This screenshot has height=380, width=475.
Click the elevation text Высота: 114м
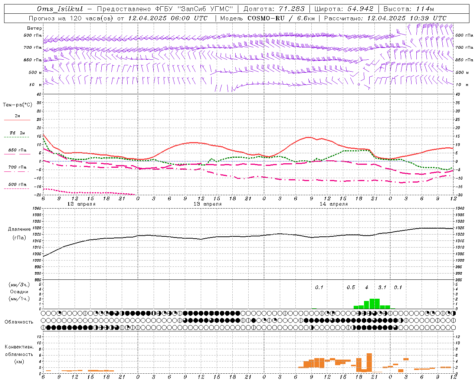tap(408, 9)
